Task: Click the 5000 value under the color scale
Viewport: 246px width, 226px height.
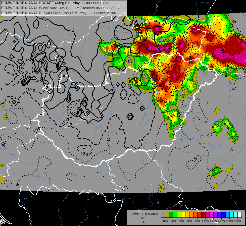Action: pos(237,221)
